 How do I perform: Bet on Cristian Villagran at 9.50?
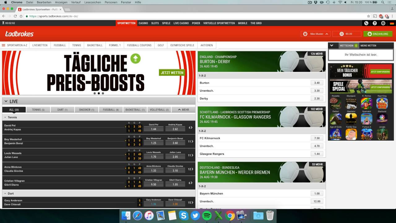pos(153,184)
